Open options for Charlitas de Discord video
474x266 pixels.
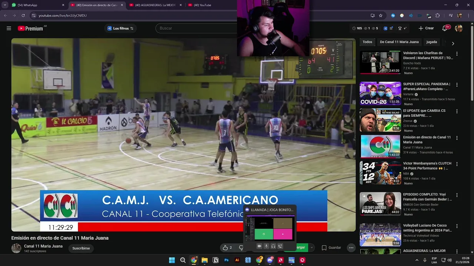pos(457,54)
